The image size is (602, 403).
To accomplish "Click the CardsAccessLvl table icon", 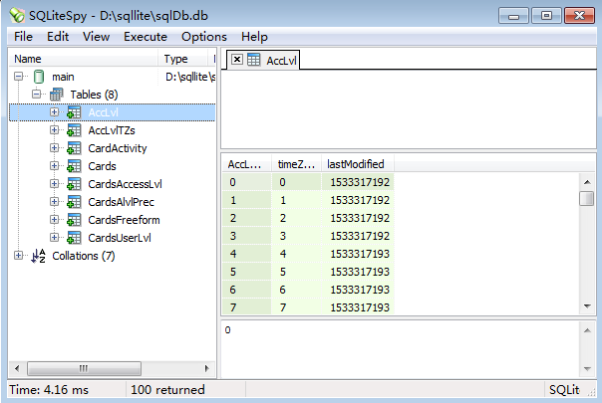I will tap(74, 184).
